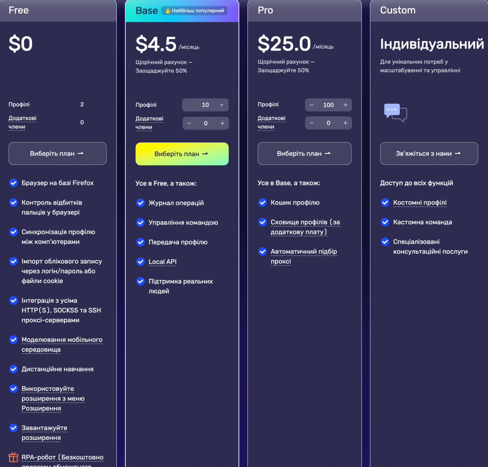
Task: Click the Pro plan's Виберіть план button
Action: point(305,153)
